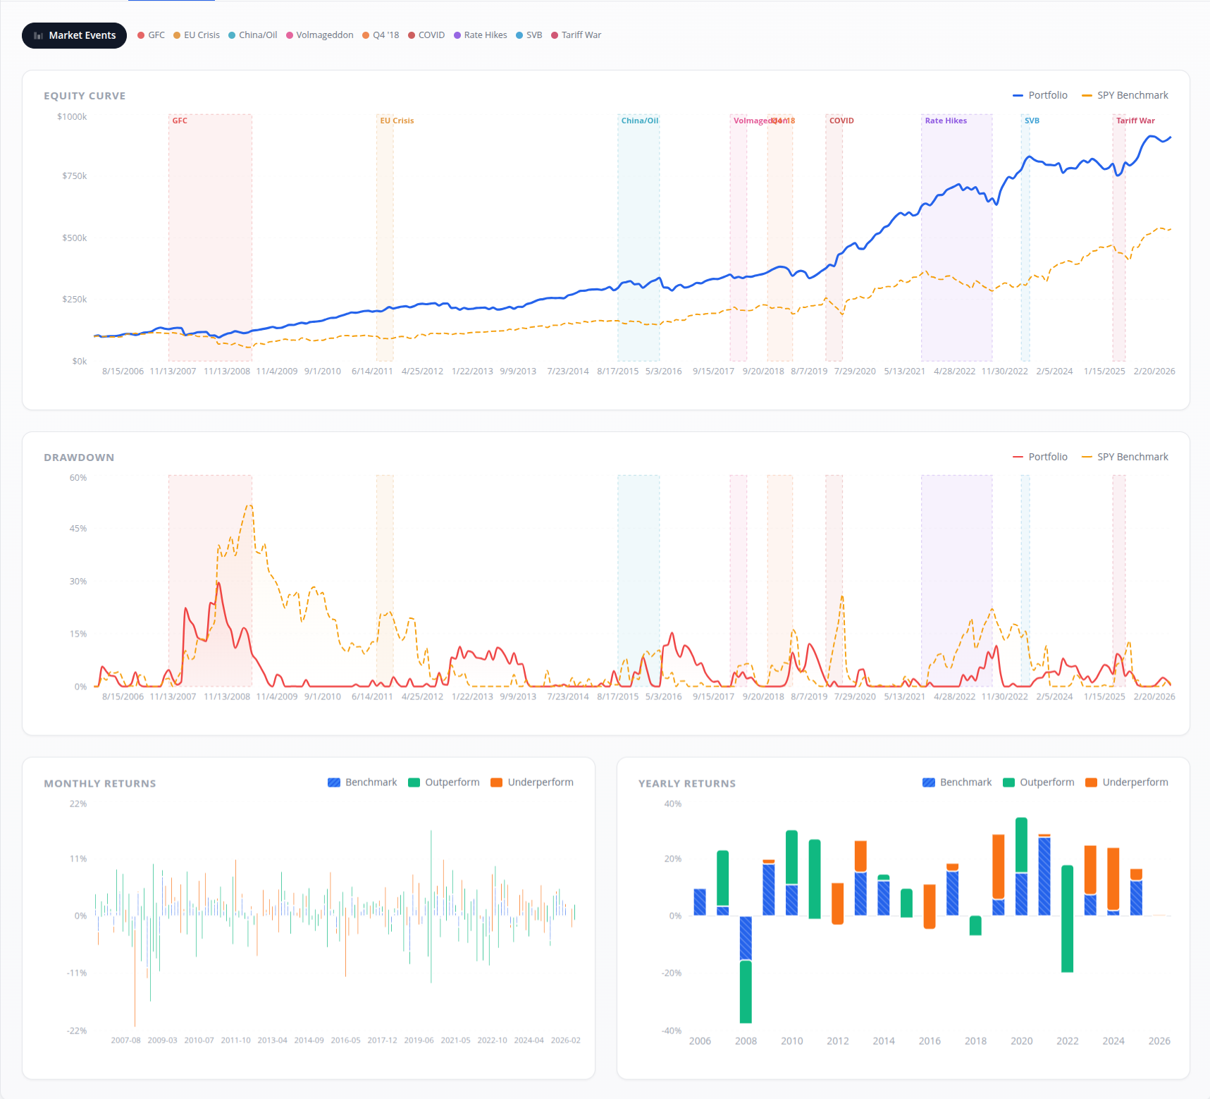This screenshot has width=1210, height=1099.
Task: Click China/Oil marker label in equity chart
Action: click(640, 121)
